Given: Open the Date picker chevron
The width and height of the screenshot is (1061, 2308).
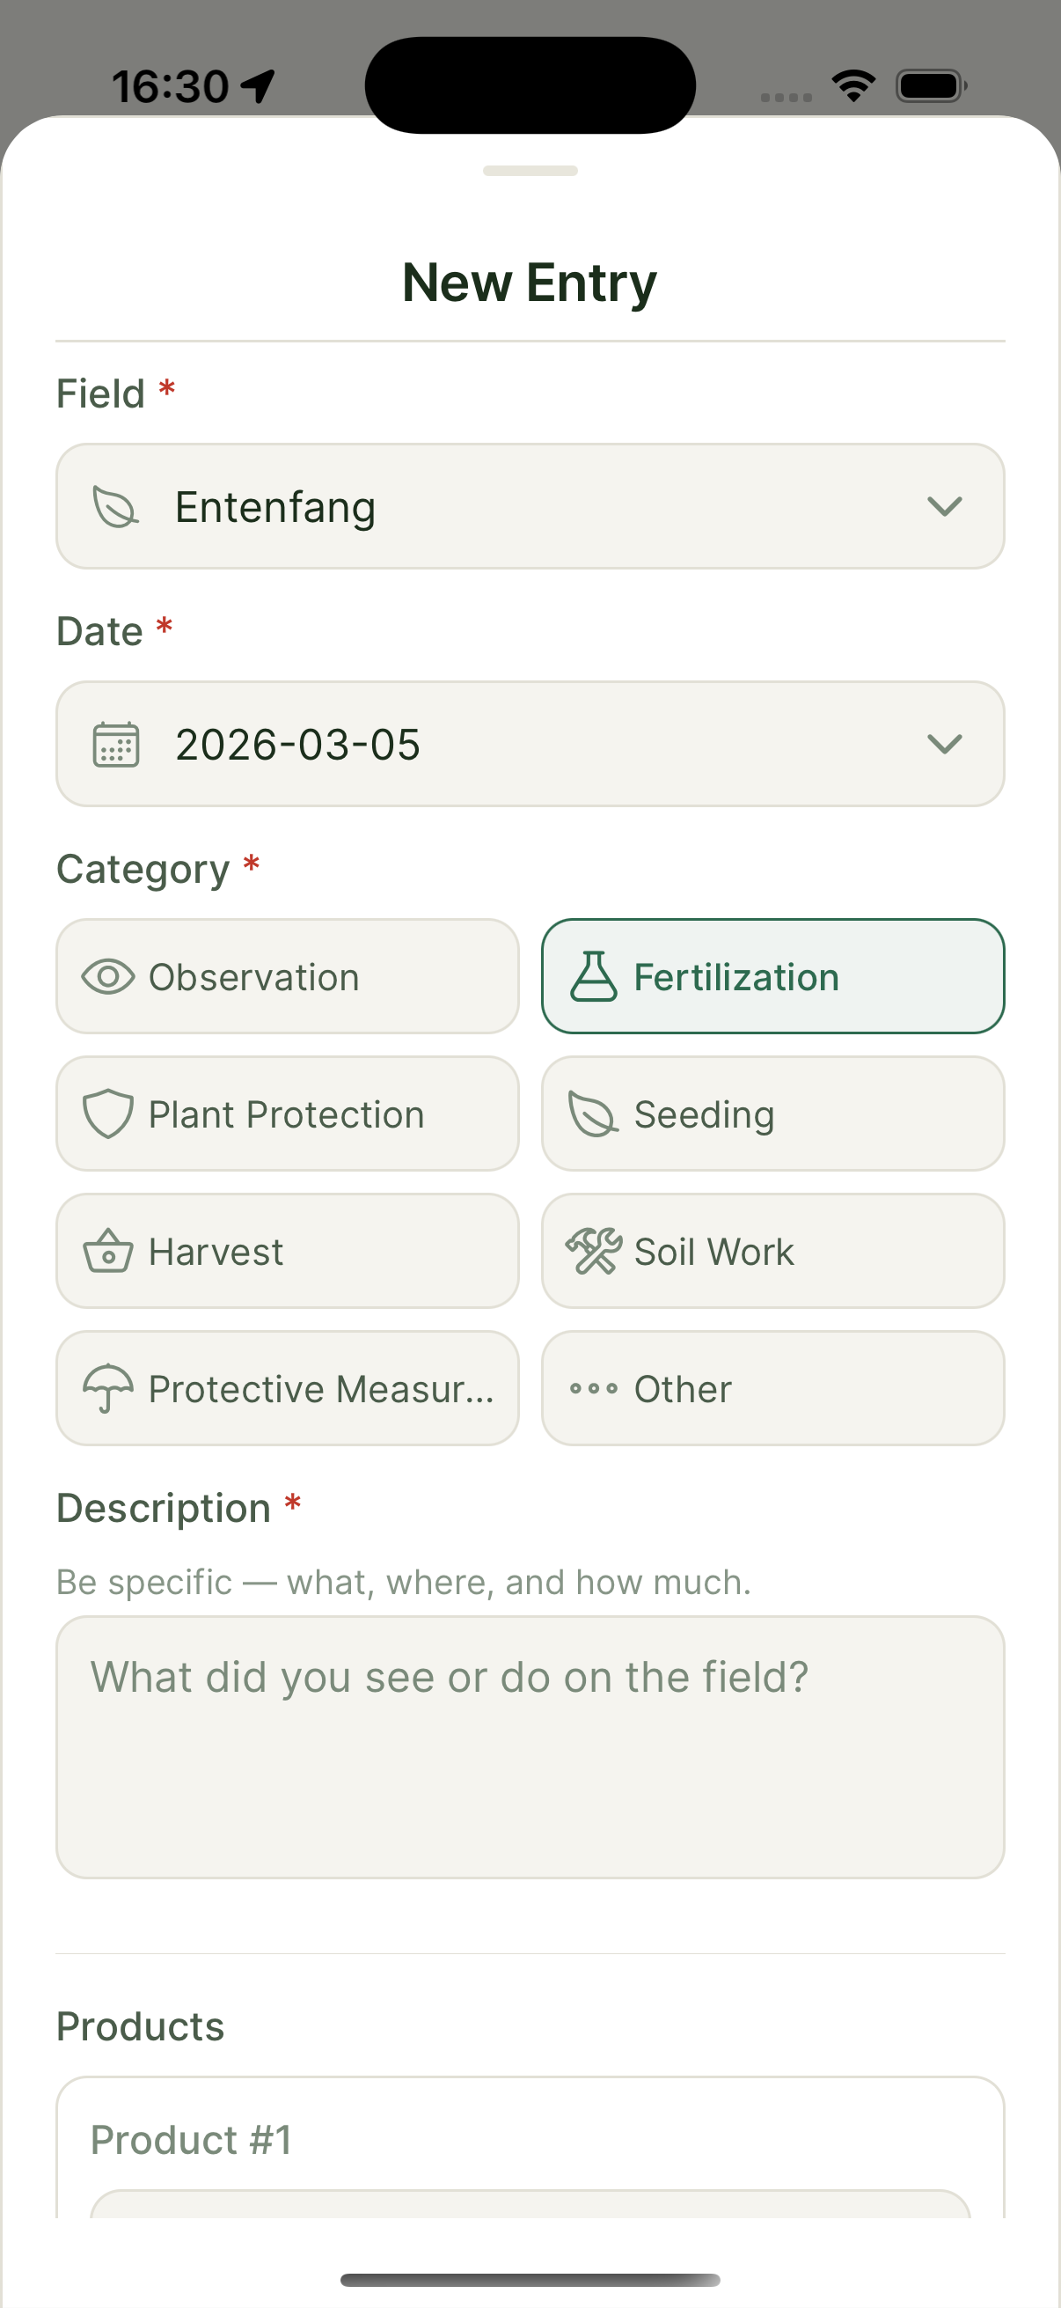Looking at the screenshot, I should click(945, 745).
